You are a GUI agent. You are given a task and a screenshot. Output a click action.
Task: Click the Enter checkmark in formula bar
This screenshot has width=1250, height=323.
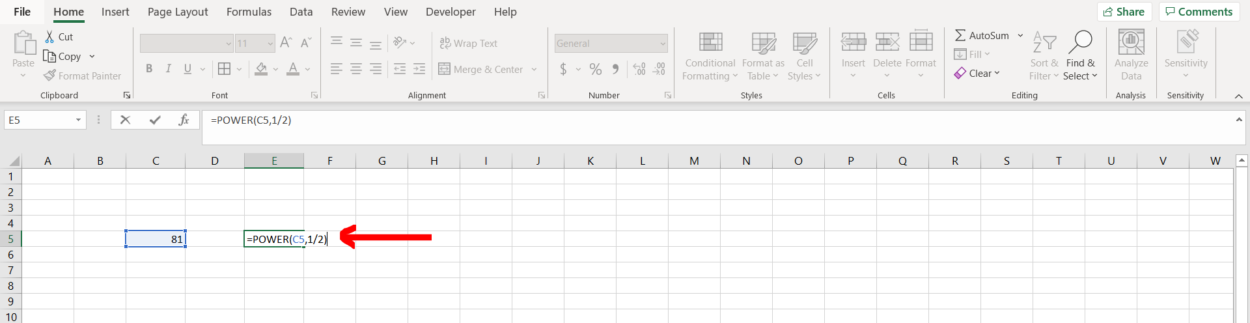coord(155,120)
